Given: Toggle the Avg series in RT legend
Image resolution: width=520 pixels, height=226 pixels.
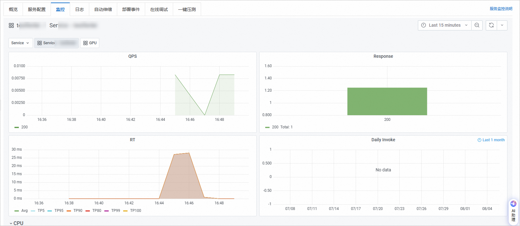Looking at the screenshot, I should 21,211.
